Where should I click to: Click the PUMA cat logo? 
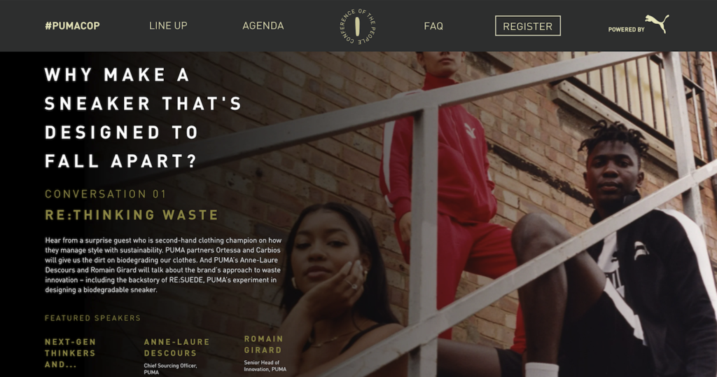[x=657, y=24]
